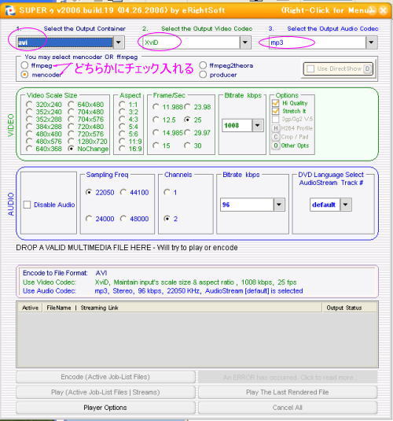The width and height of the screenshot is (393, 421).
Task: Set frame rate to 29.97
Action: 187,133
